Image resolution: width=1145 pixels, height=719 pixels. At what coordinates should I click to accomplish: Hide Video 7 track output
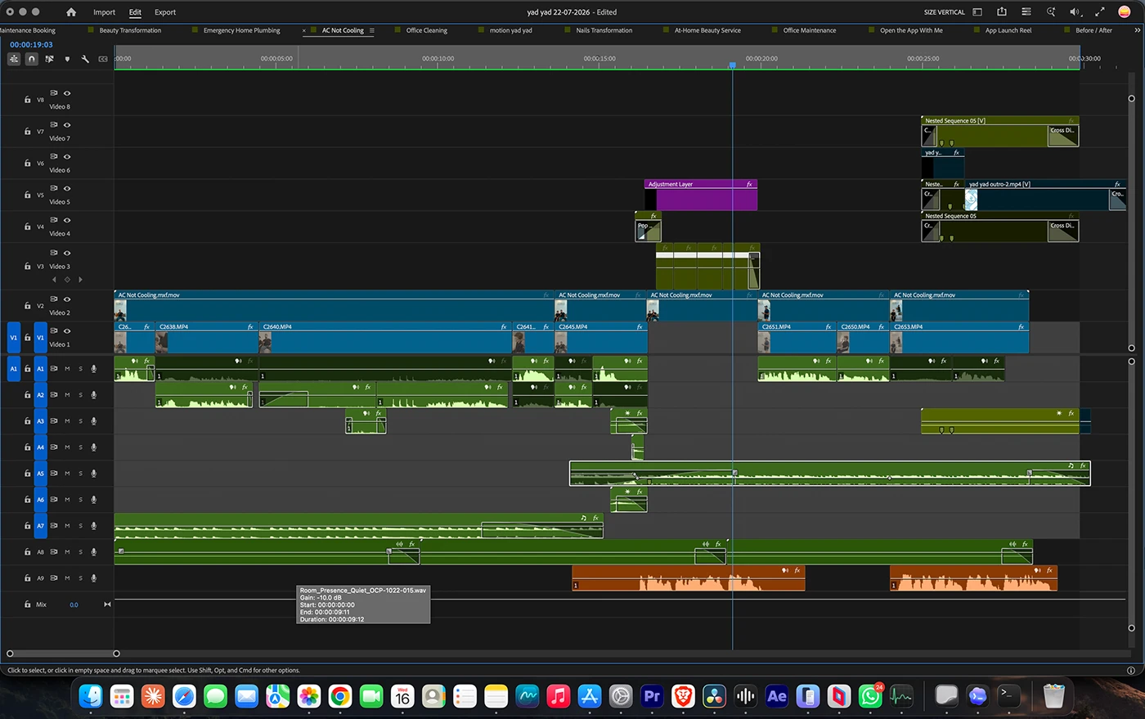(x=67, y=125)
